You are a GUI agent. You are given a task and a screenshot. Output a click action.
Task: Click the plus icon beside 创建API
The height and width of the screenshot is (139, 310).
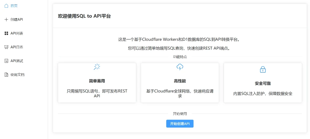pyautogui.click(x=6, y=20)
